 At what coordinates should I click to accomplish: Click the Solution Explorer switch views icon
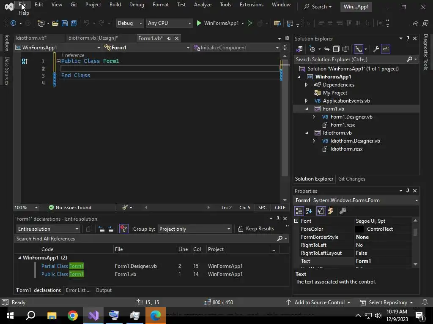pyautogui.click(x=299, y=49)
